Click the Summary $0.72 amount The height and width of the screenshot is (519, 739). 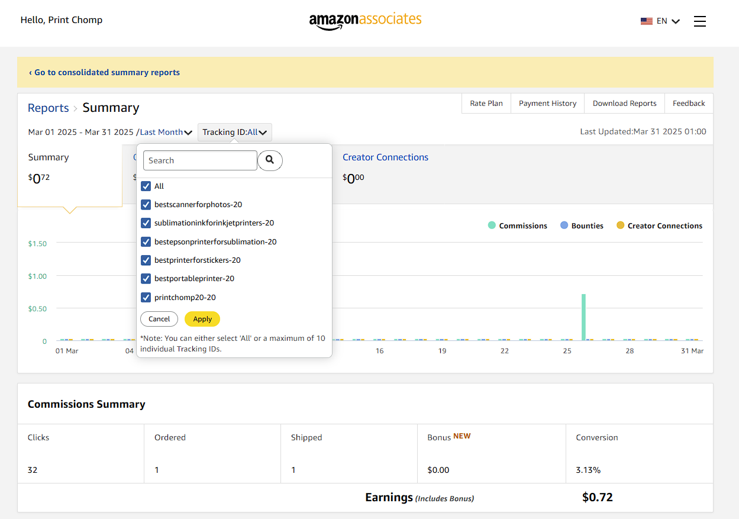tap(39, 178)
